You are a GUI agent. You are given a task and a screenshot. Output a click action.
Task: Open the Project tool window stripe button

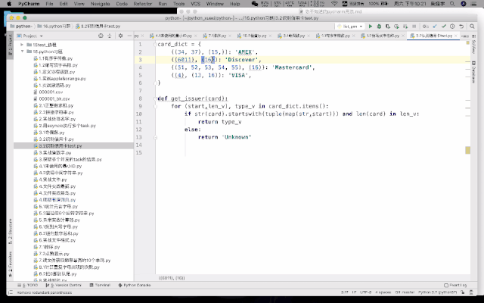[10, 45]
